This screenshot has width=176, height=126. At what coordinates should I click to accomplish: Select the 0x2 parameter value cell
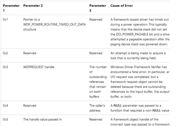[x=6, y=53]
